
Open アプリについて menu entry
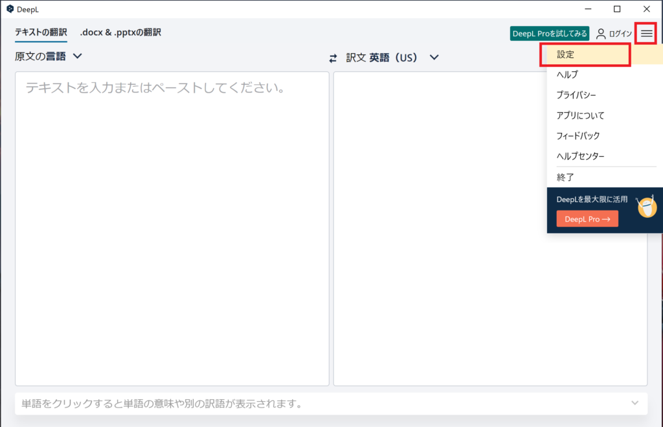click(x=605, y=115)
